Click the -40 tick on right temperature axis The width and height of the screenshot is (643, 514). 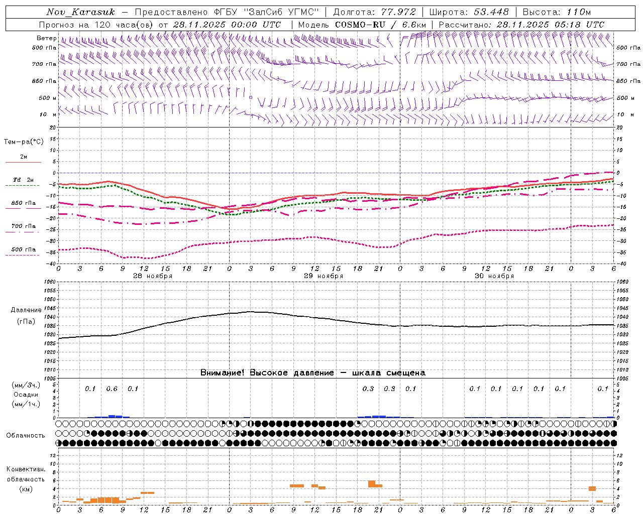tap(620, 264)
